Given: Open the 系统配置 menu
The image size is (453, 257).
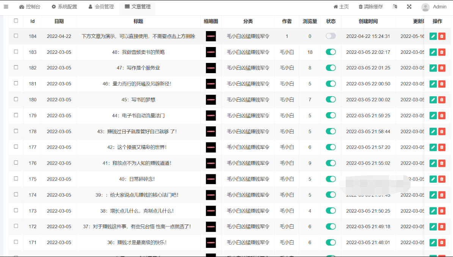Looking at the screenshot, I should (64, 7).
